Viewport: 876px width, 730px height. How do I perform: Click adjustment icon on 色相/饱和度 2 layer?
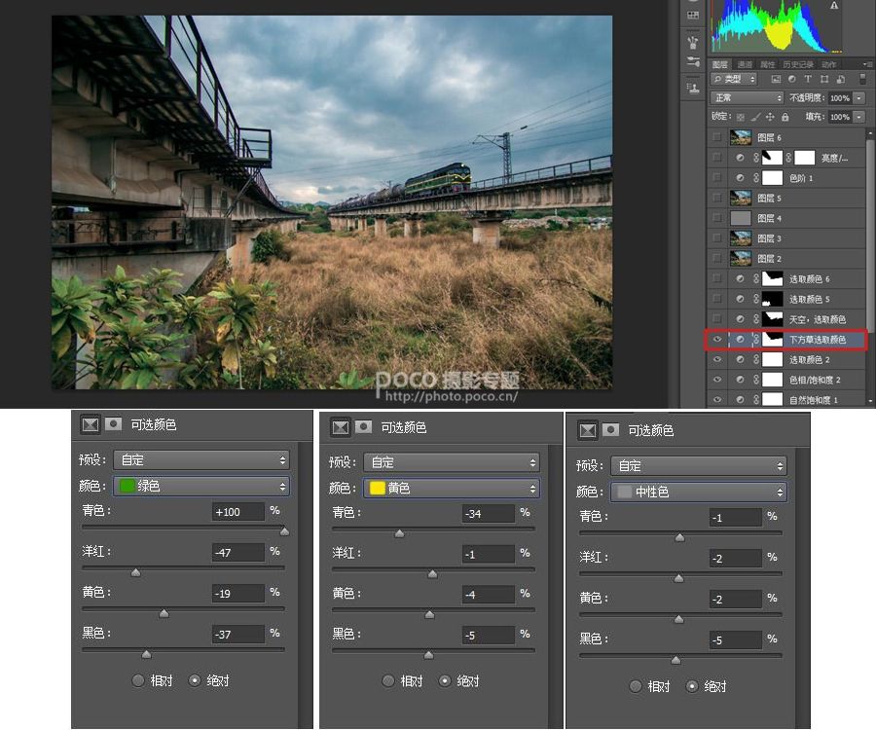(741, 380)
